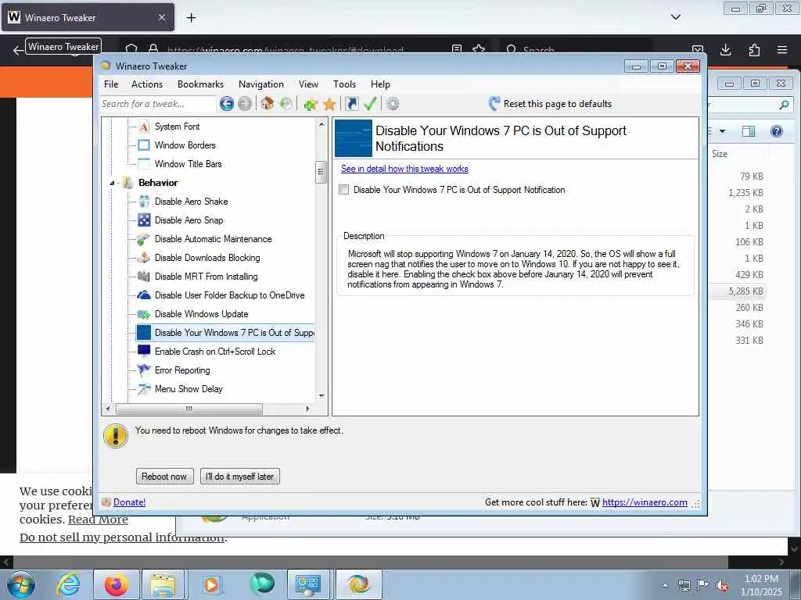This screenshot has height=600, width=801.
Task: Click the Read More cookies link
Action: pos(98,520)
